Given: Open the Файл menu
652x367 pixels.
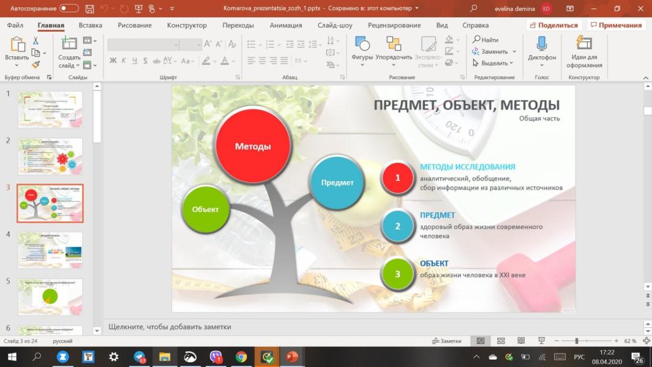Looking at the screenshot, I should (15, 25).
